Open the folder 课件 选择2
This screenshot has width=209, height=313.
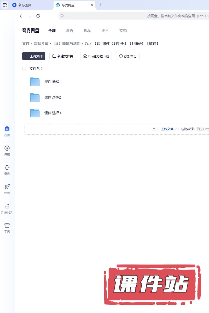coord(53,97)
